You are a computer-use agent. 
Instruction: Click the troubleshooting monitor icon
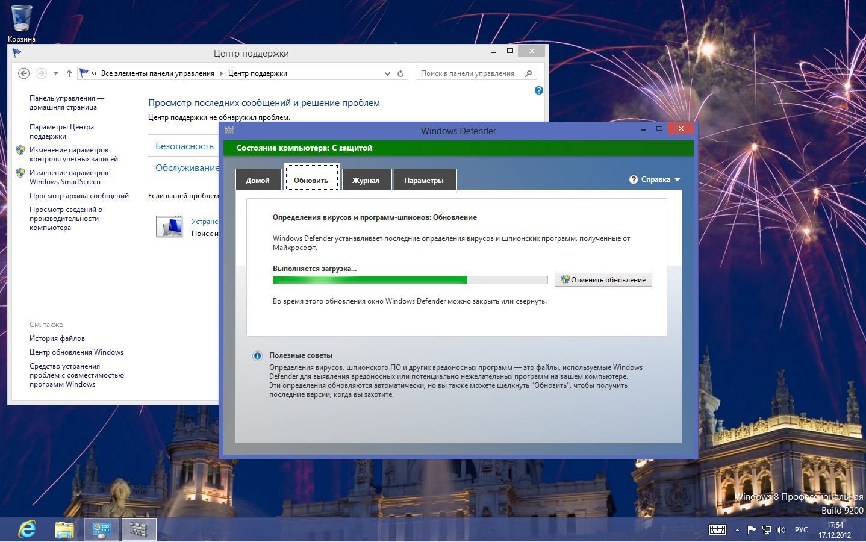[169, 226]
